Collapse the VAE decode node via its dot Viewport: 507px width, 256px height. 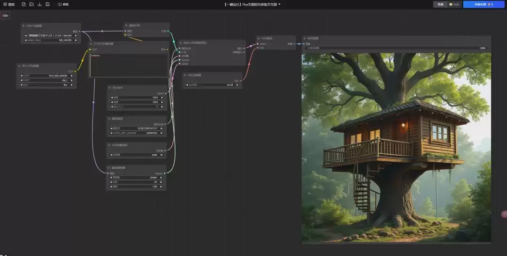pos(259,38)
